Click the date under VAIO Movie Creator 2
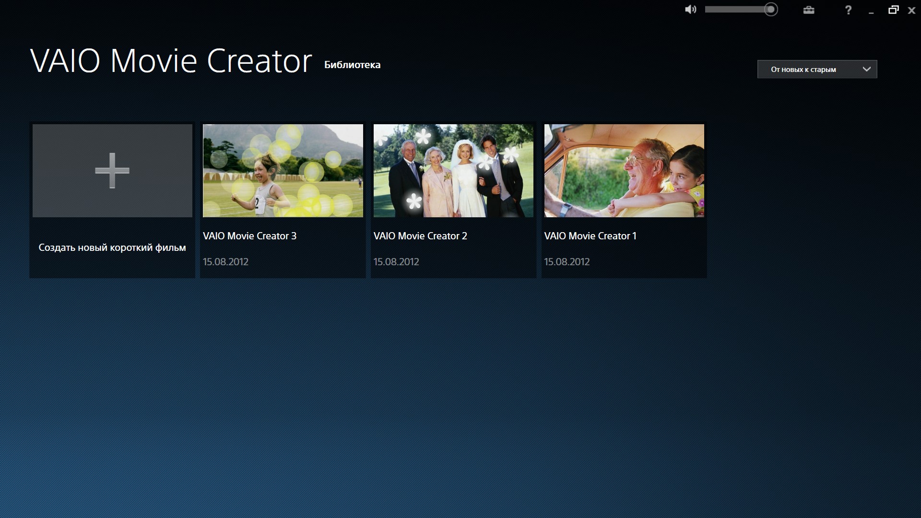Image resolution: width=921 pixels, height=518 pixels. click(396, 262)
